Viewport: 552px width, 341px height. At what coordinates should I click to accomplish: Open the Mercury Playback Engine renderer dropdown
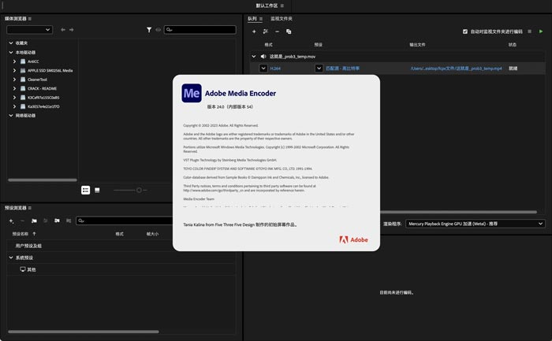(476, 224)
